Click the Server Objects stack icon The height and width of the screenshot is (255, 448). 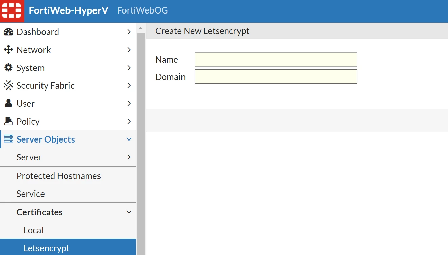[8, 139]
